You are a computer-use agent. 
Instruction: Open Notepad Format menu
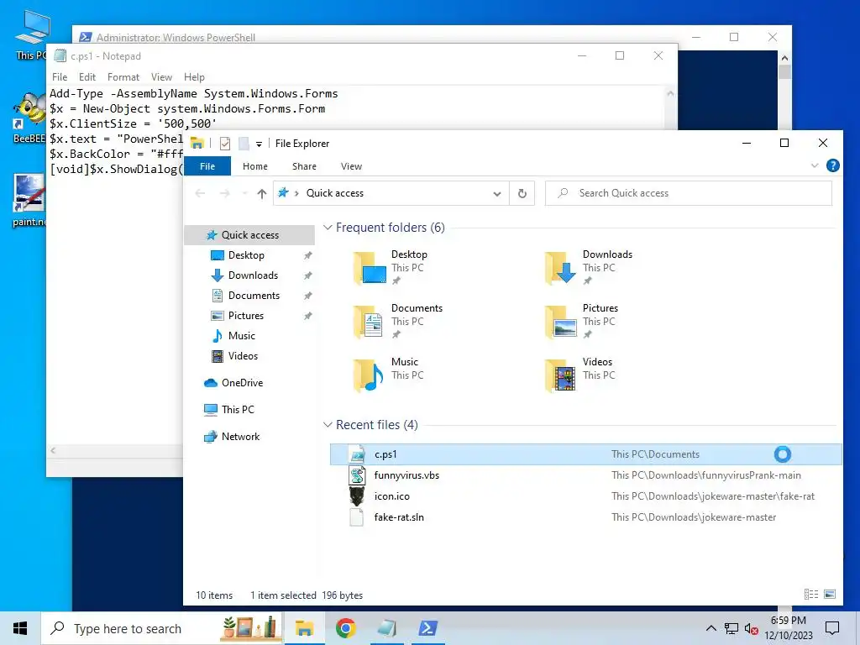coord(123,77)
